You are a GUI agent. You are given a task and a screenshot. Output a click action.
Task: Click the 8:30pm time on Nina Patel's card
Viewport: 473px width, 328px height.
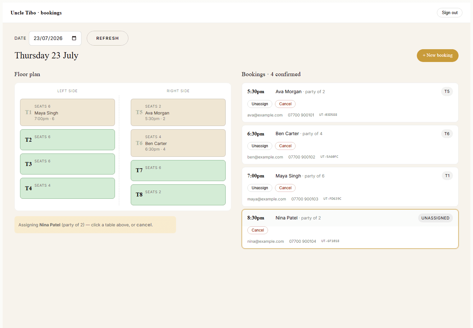pos(256,218)
